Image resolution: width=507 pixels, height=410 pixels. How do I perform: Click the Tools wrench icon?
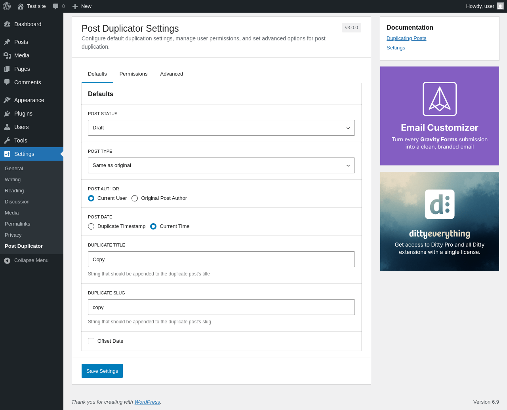pos(7,140)
